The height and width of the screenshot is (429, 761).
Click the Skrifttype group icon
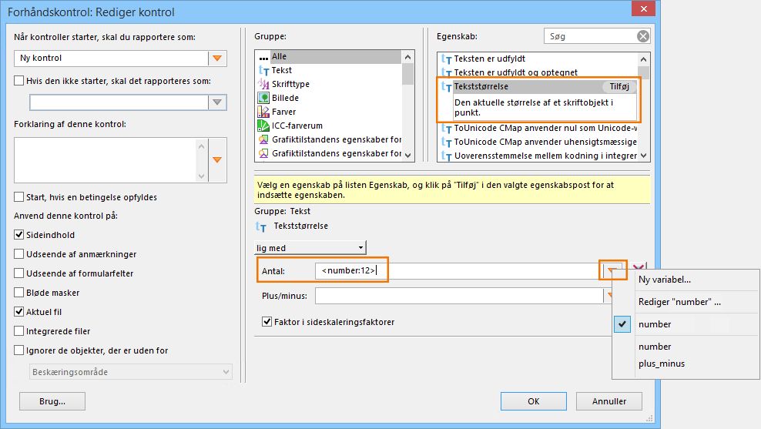(x=263, y=84)
